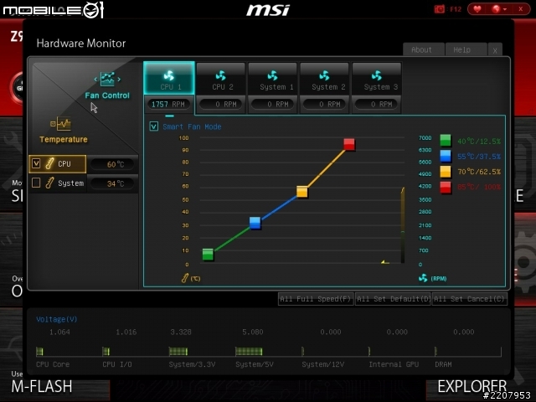536x402 pixels.
Task: Click the Voltage(V) heading
Action: pyautogui.click(x=57, y=319)
